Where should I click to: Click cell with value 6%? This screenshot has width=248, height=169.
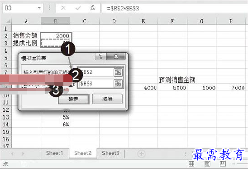55,124
